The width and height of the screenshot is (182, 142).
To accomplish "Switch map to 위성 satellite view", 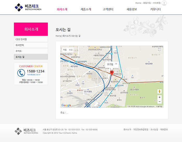I will [x=71, y=50].
